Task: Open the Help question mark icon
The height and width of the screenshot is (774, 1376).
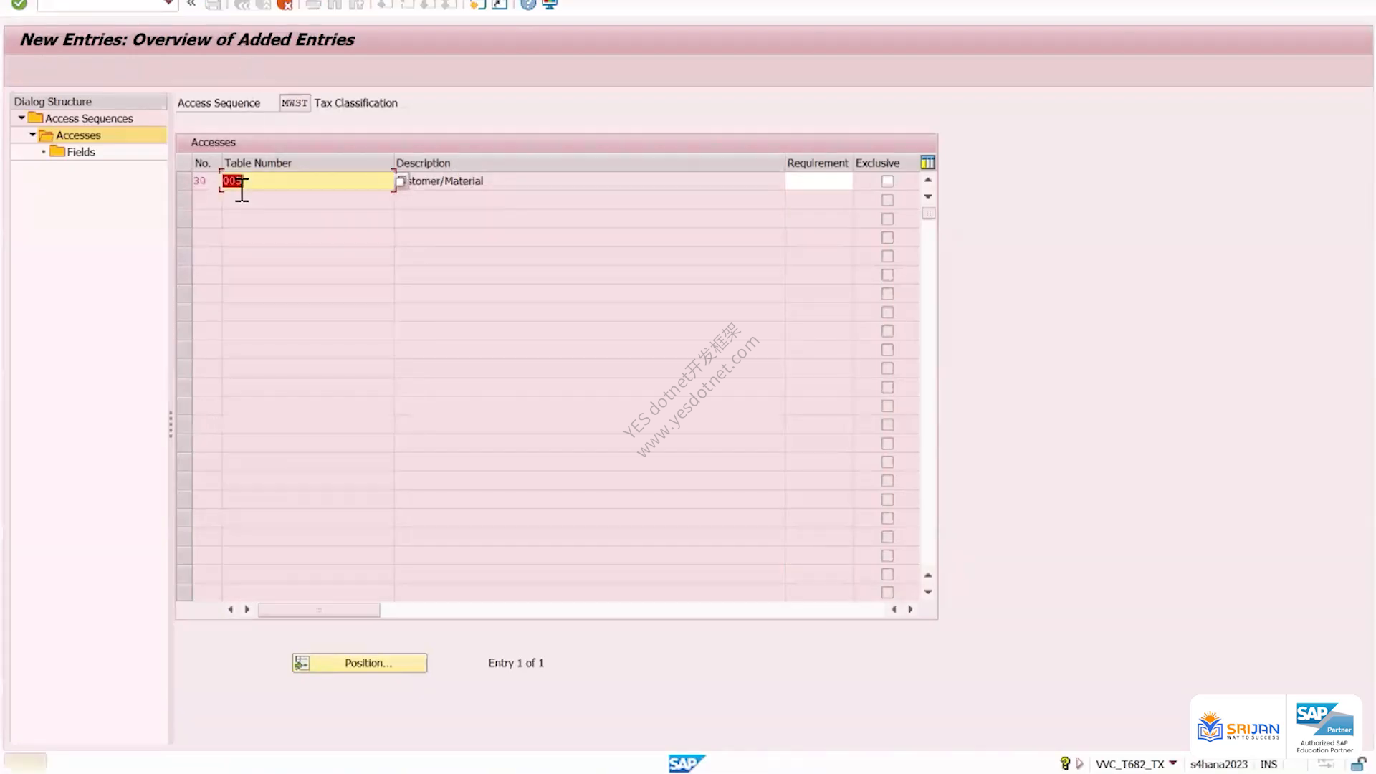Action: coord(528,4)
